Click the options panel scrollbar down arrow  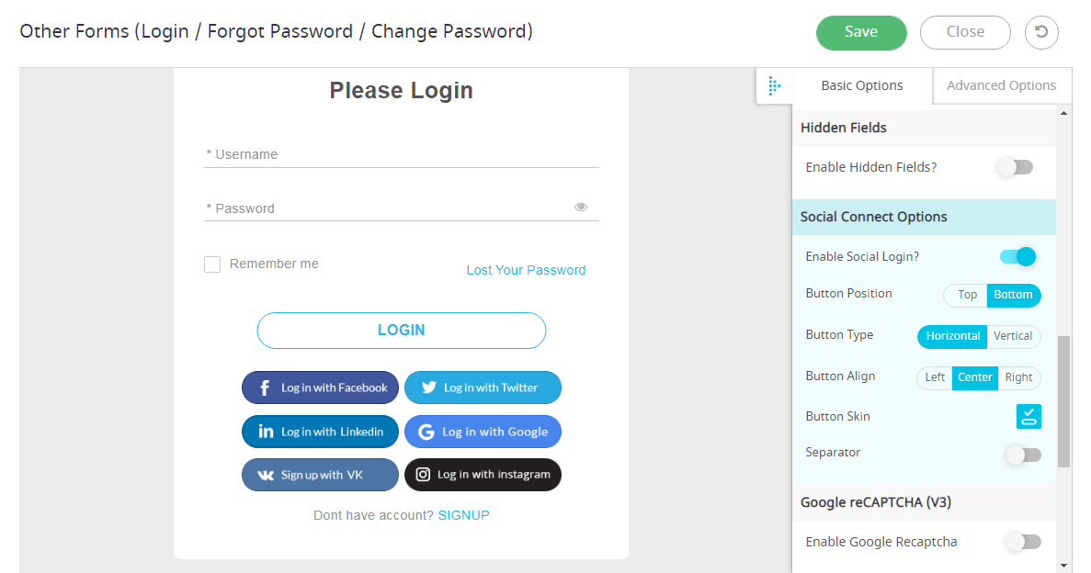(1063, 566)
